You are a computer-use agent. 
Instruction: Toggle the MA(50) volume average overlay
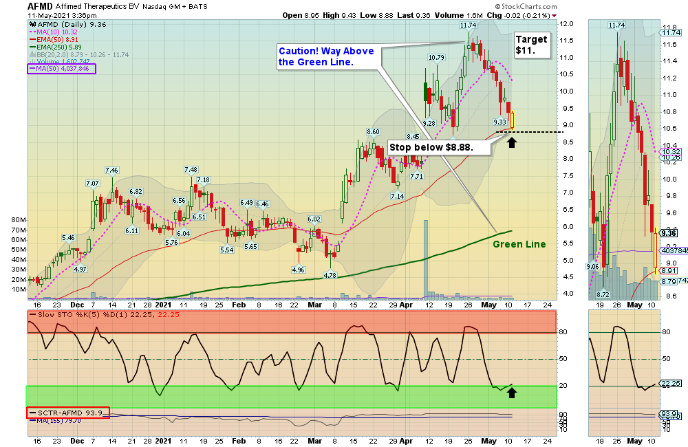(x=32, y=68)
